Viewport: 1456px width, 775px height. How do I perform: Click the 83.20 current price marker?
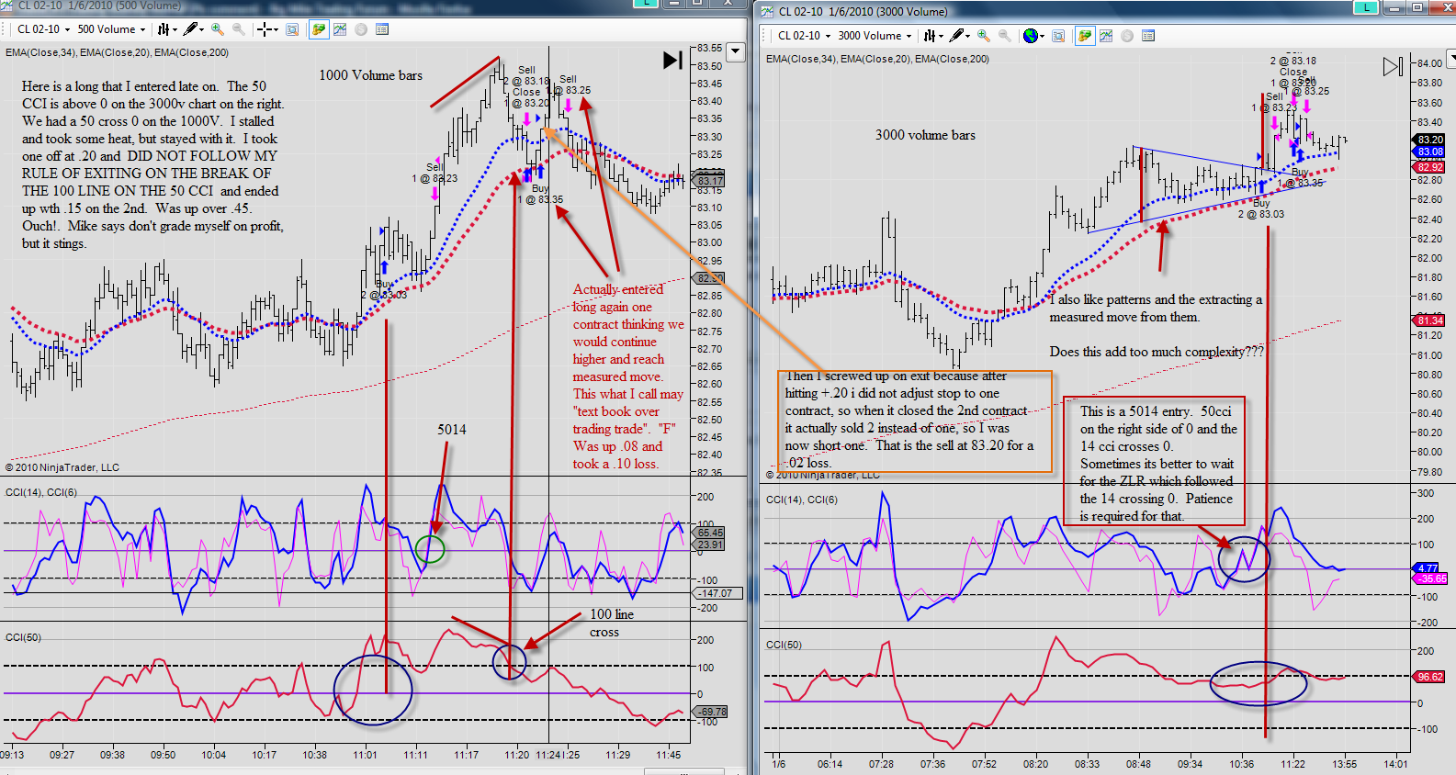1428,140
